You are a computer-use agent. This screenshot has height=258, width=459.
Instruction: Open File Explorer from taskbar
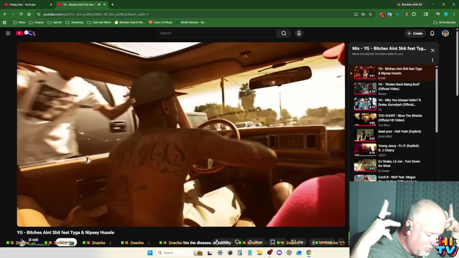(x=260, y=253)
